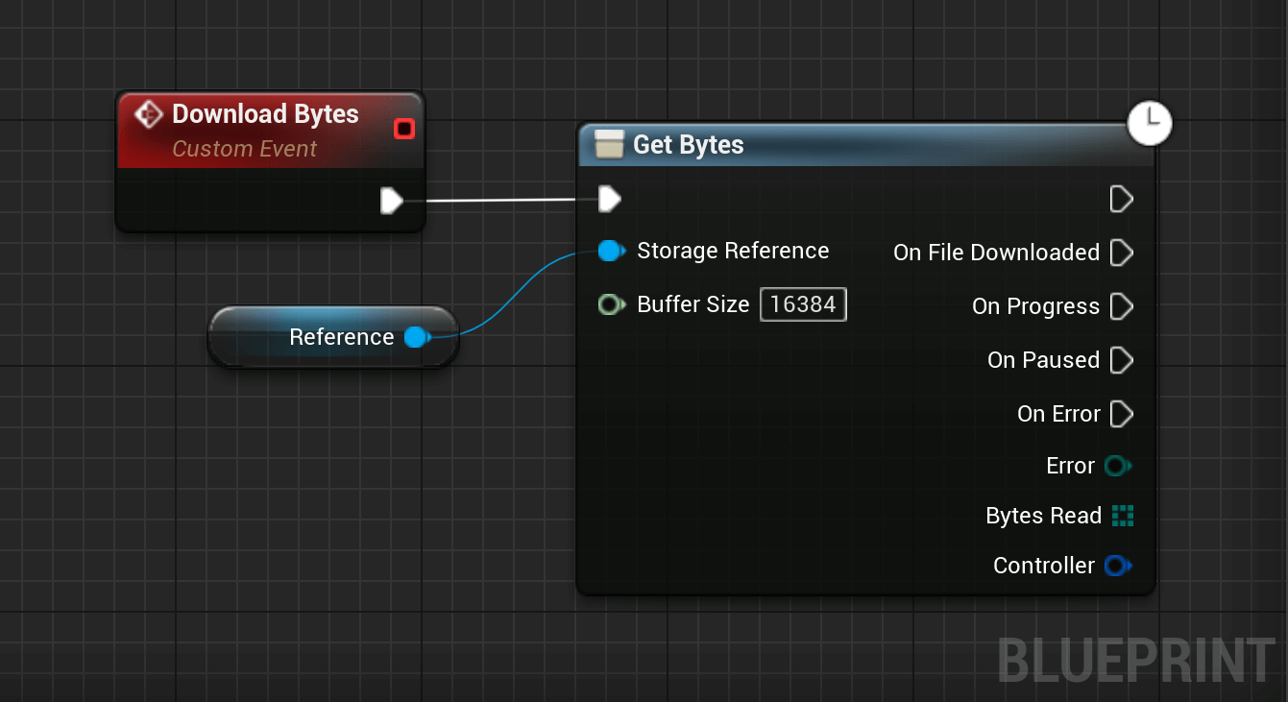
Task: Click the Reference variable output pin
Action: (416, 337)
